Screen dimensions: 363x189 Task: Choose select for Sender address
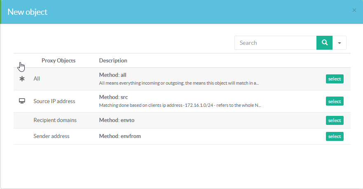pos(334,136)
